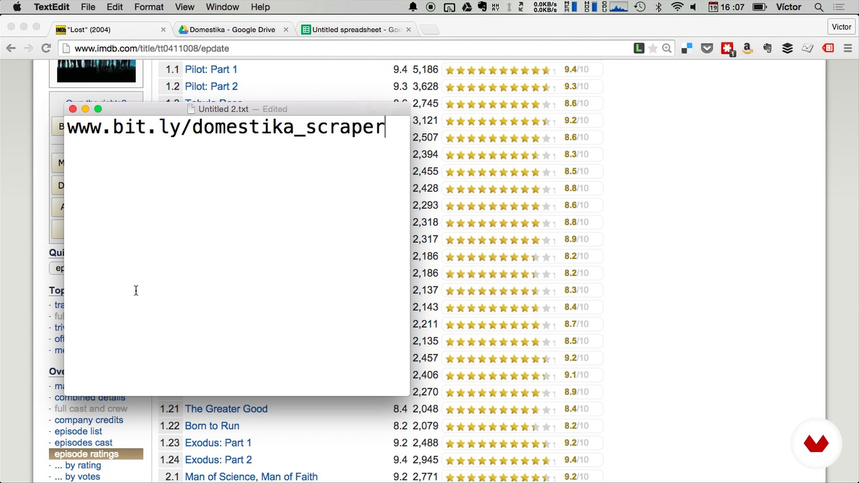
Task: Open the Format menu
Action: tap(149, 7)
